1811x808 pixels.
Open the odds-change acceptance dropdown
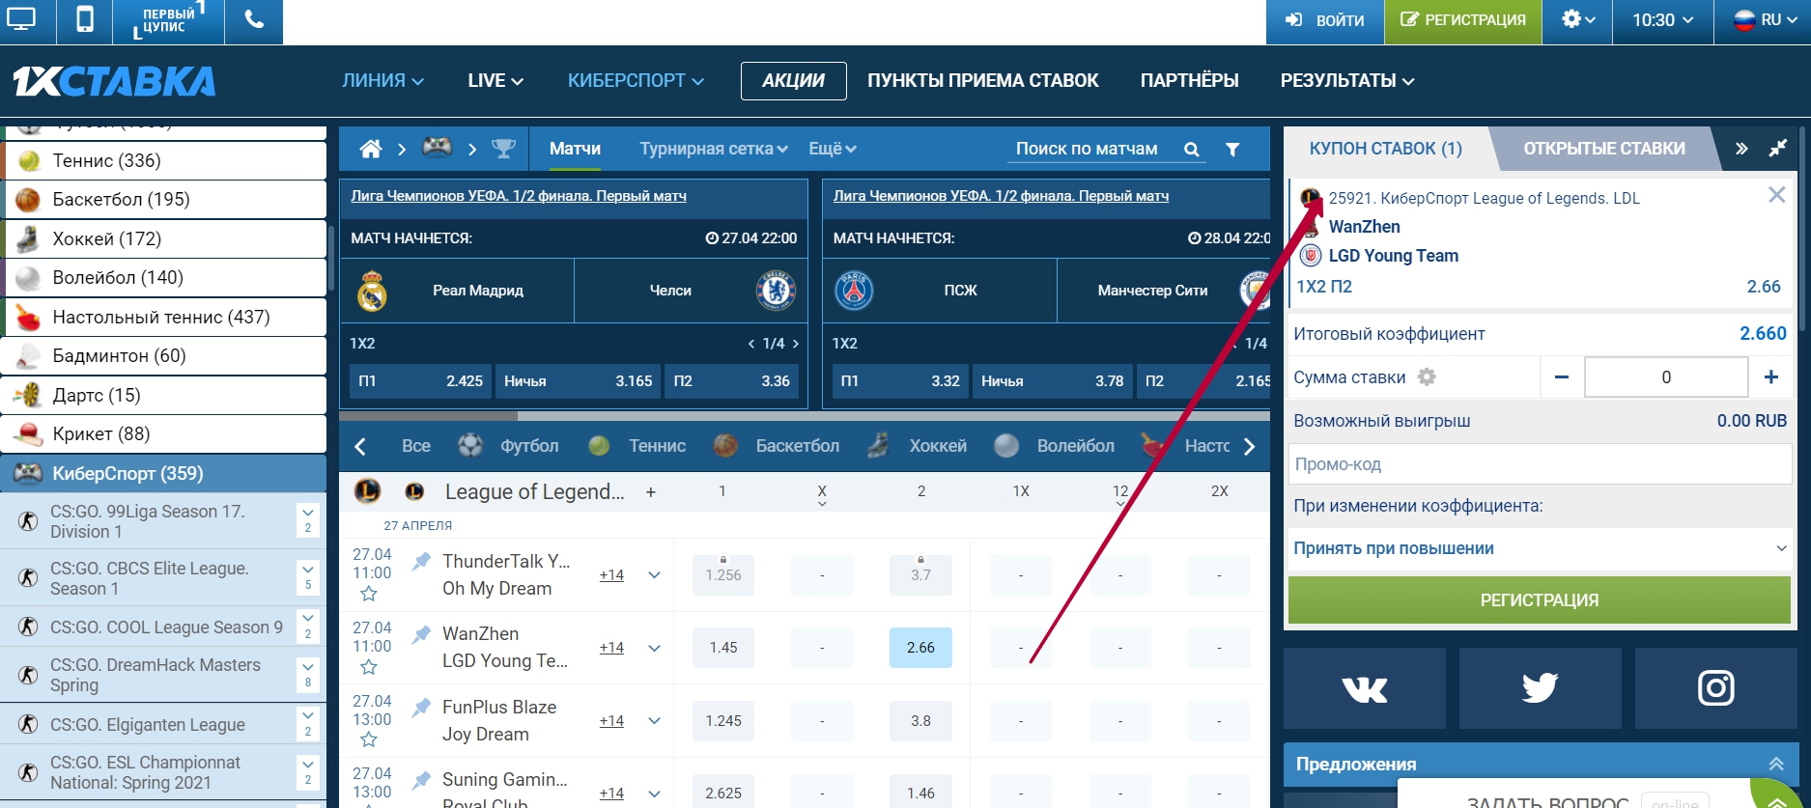(1540, 548)
